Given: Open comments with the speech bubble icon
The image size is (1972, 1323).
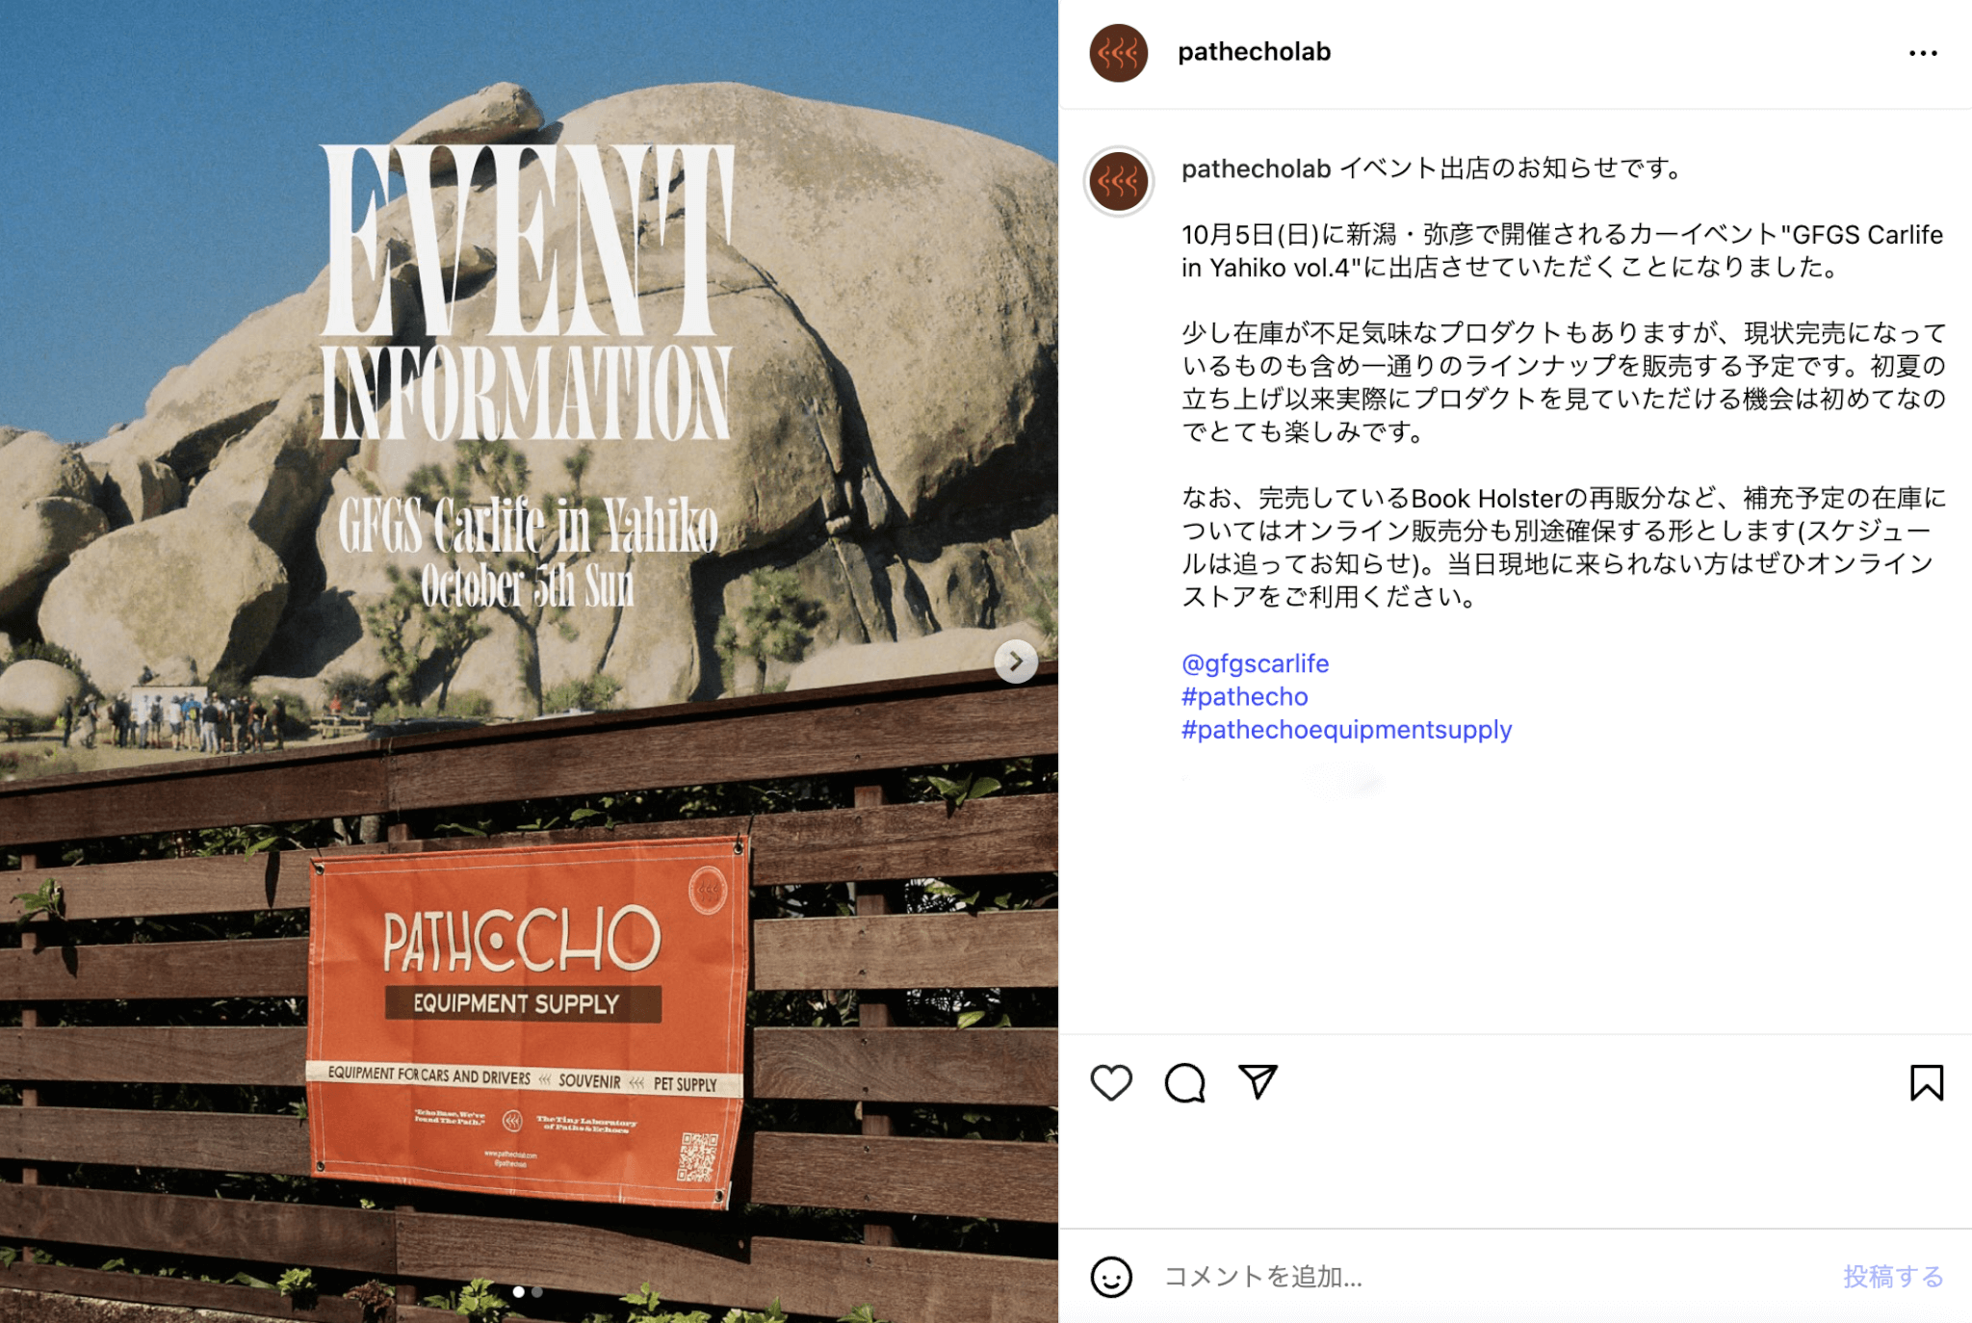Looking at the screenshot, I should 1184,1082.
